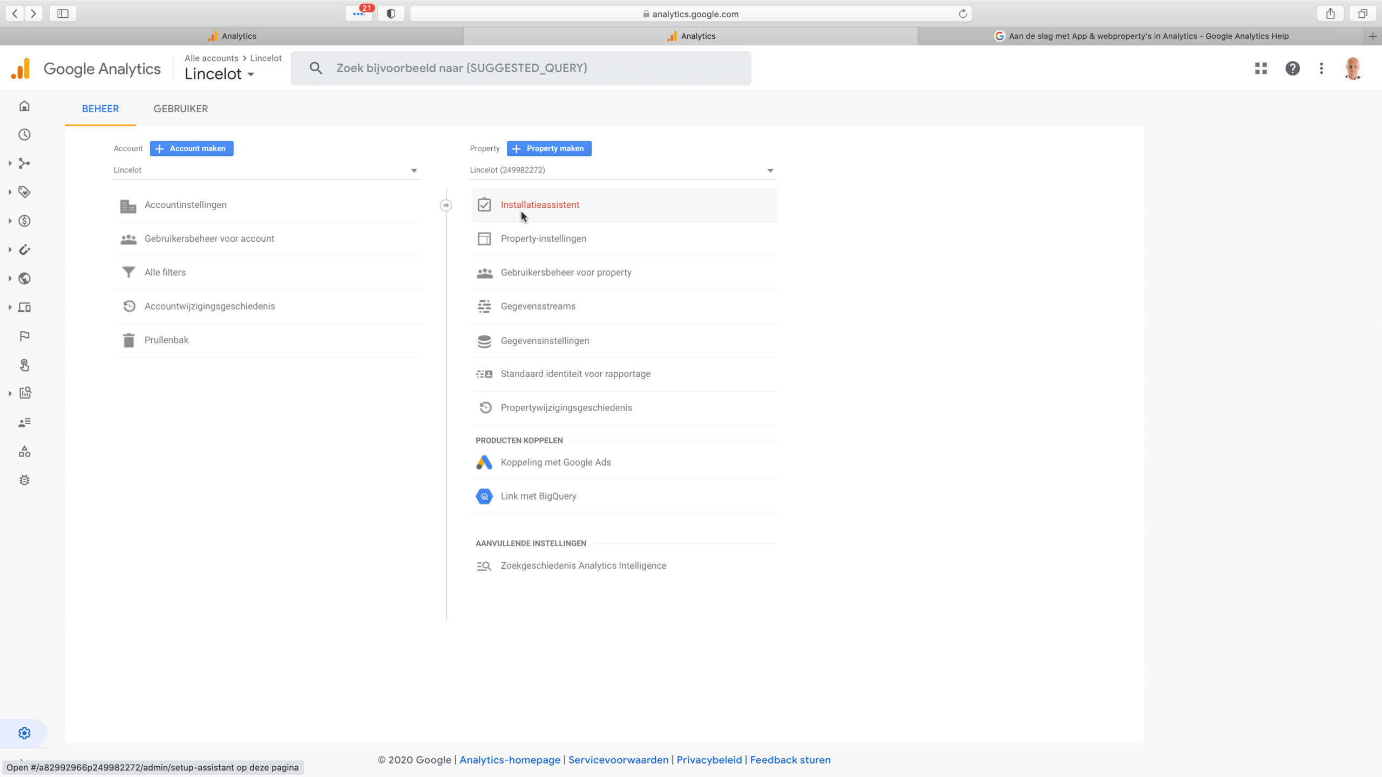1382x777 pixels.
Task: Open the Realtime clock icon in sidebar
Action: 24,134
